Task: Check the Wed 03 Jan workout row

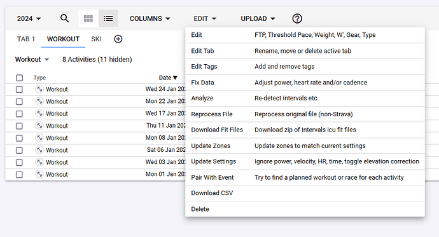Action: click(x=19, y=163)
